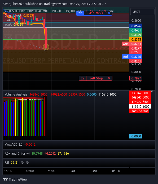Click the Sell Stop order label
The height and width of the screenshot is (184, 158).
click(x=96, y=78)
